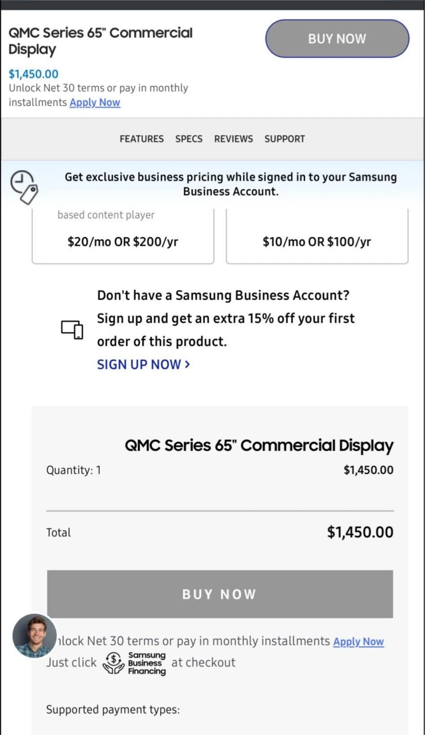Click the top BUY NOW button

(337, 39)
